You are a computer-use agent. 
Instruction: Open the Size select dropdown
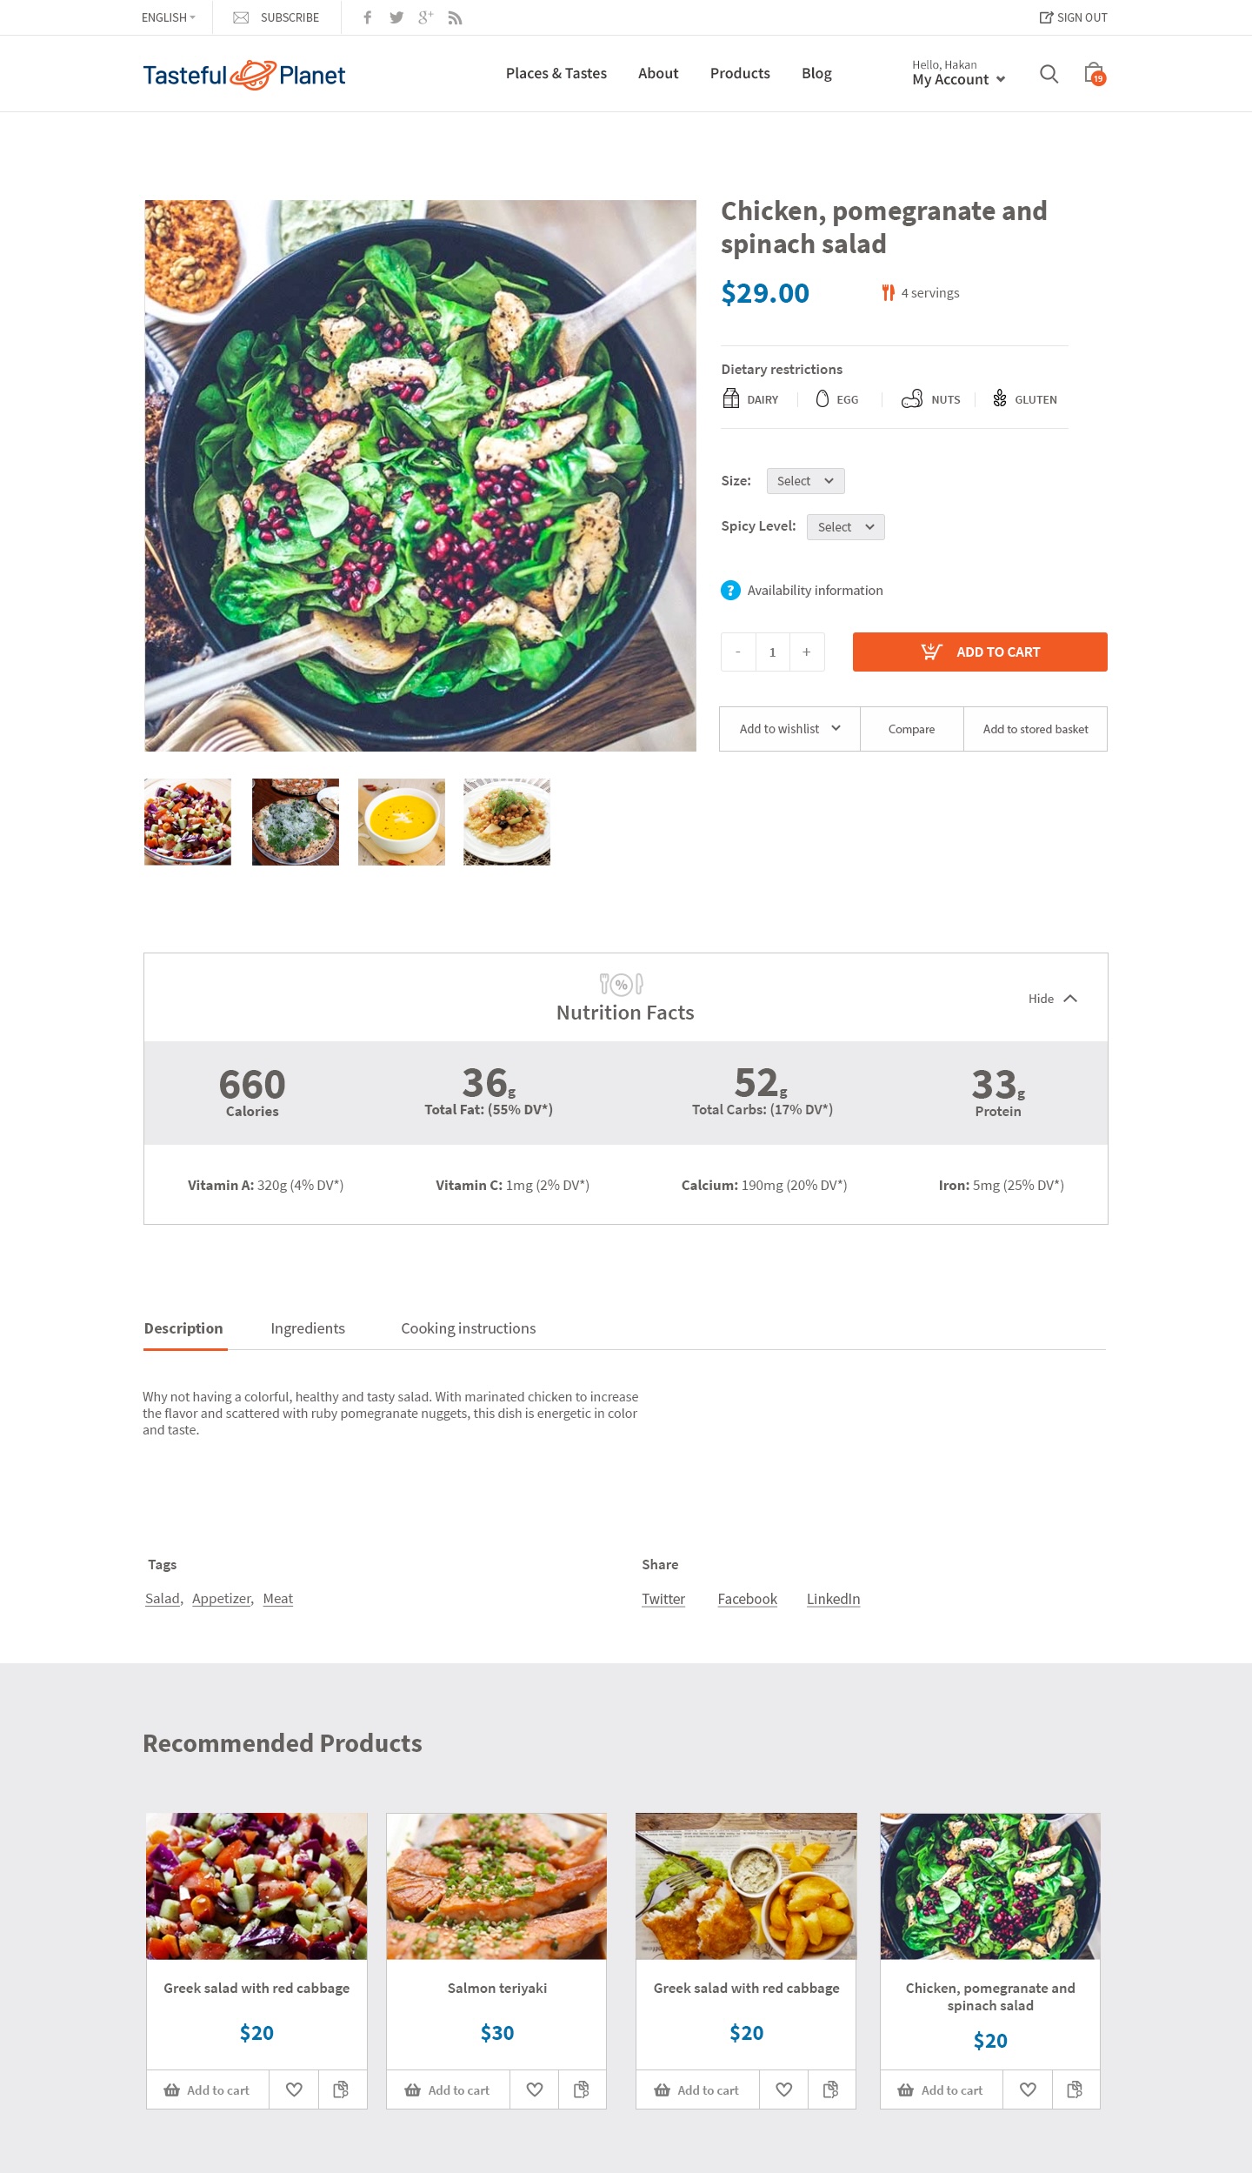pyautogui.click(x=805, y=481)
